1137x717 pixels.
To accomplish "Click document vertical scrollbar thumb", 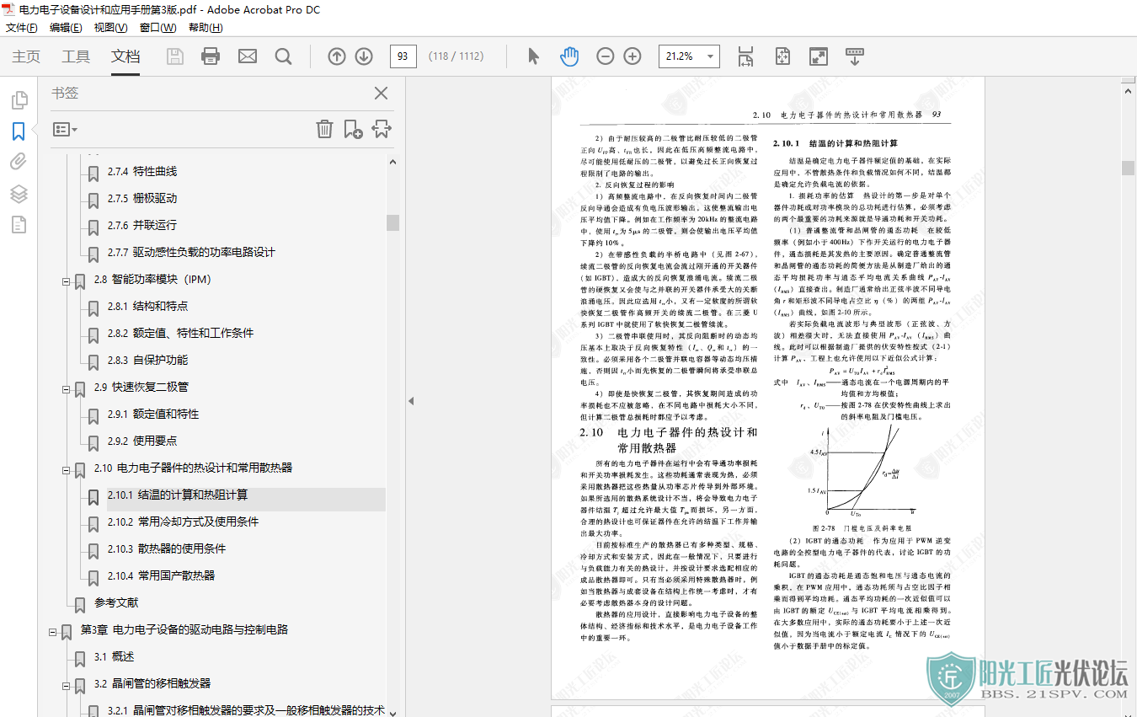I will [1129, 167].
